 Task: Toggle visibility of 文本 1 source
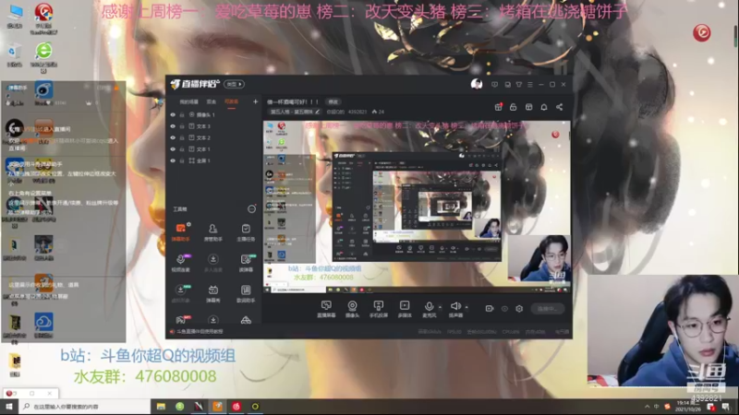tap(173, 149)
